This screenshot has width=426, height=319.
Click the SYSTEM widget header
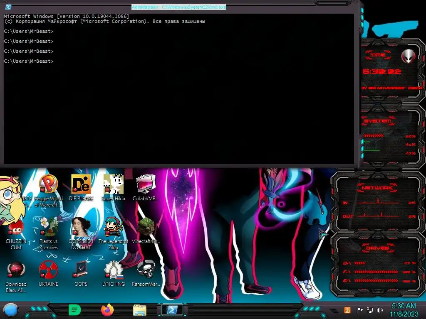point(378,121)
